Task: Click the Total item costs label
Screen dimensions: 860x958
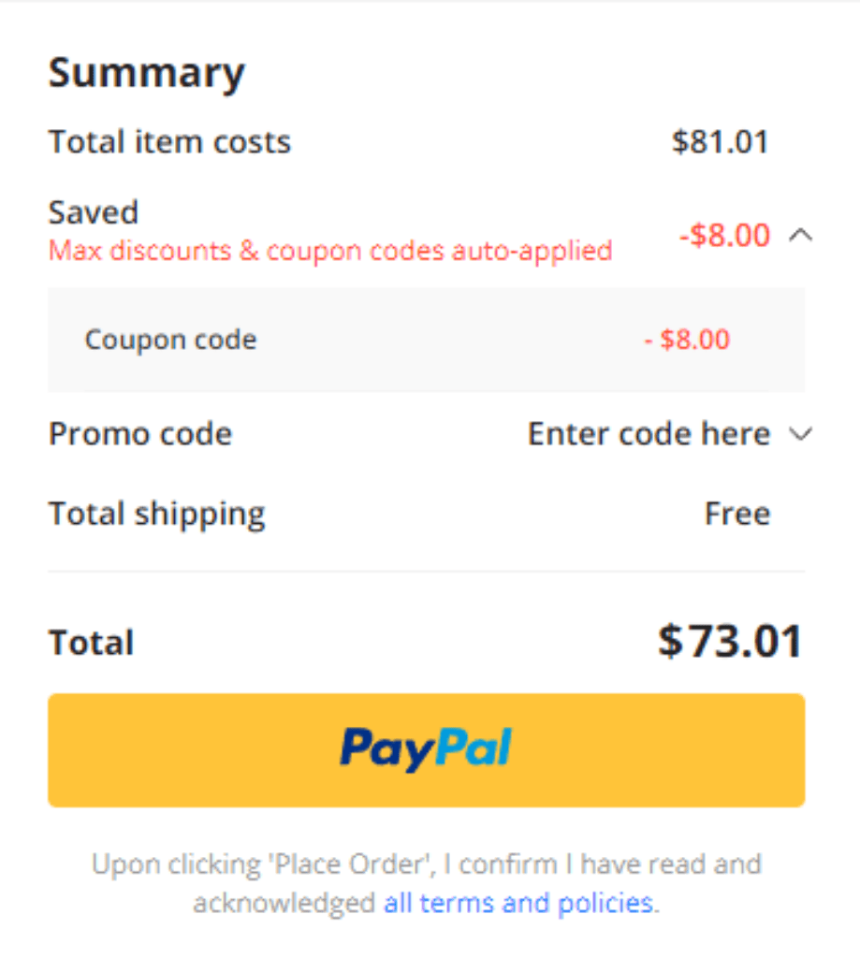Action: point(170,142)
